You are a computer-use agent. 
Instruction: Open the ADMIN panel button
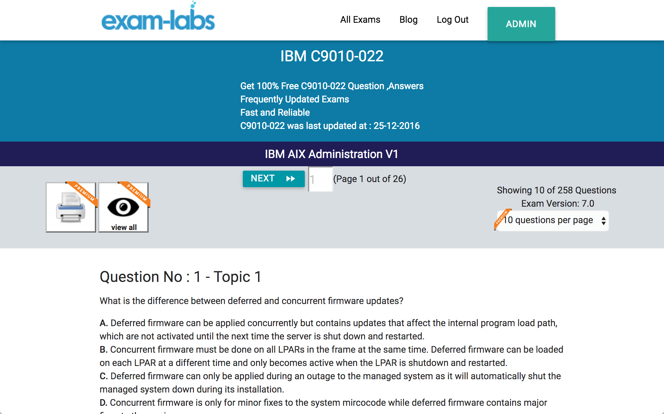521,24
